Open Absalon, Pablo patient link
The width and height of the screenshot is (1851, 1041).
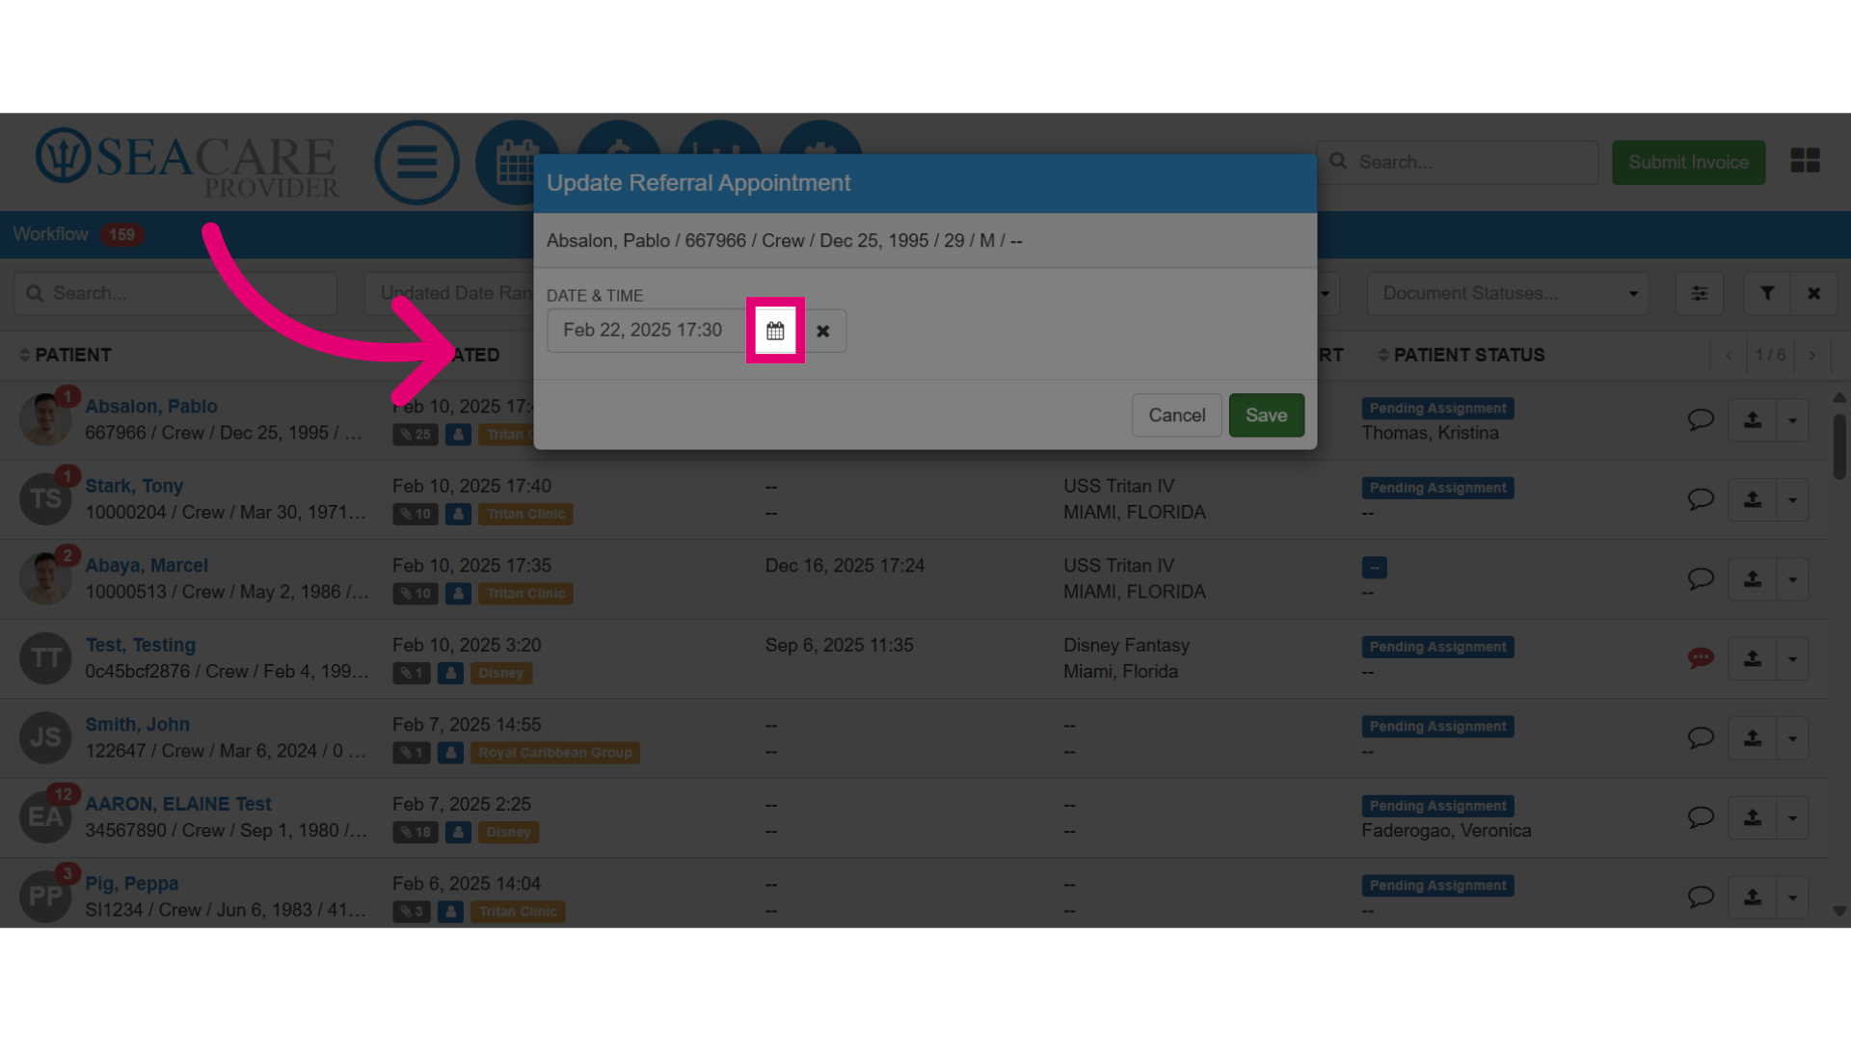point(151,406)
